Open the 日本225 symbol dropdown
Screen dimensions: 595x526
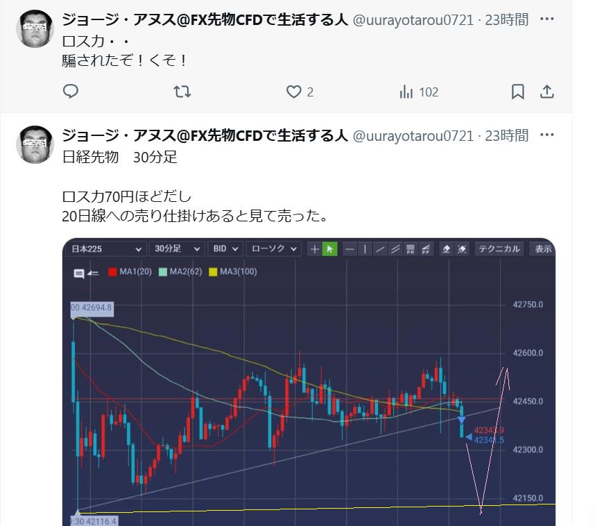pyautogui.click(x=106, y=249)
